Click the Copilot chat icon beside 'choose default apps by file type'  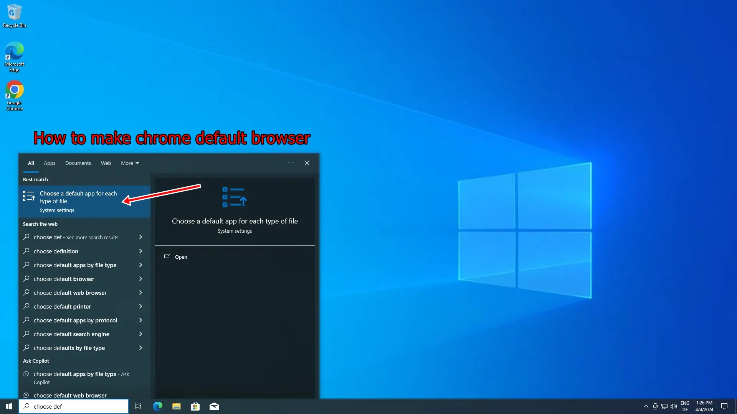click(x=26, y=374)
